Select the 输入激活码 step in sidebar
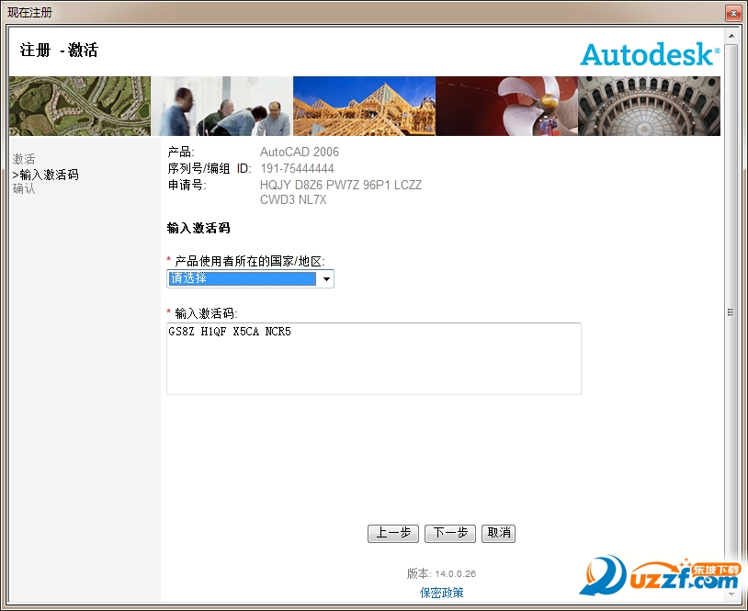Viewport: 748px width, 611px height. click(x=45, y=175)
